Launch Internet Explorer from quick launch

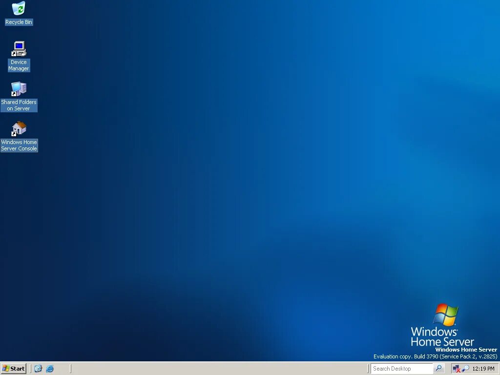(x=50, y=369)
